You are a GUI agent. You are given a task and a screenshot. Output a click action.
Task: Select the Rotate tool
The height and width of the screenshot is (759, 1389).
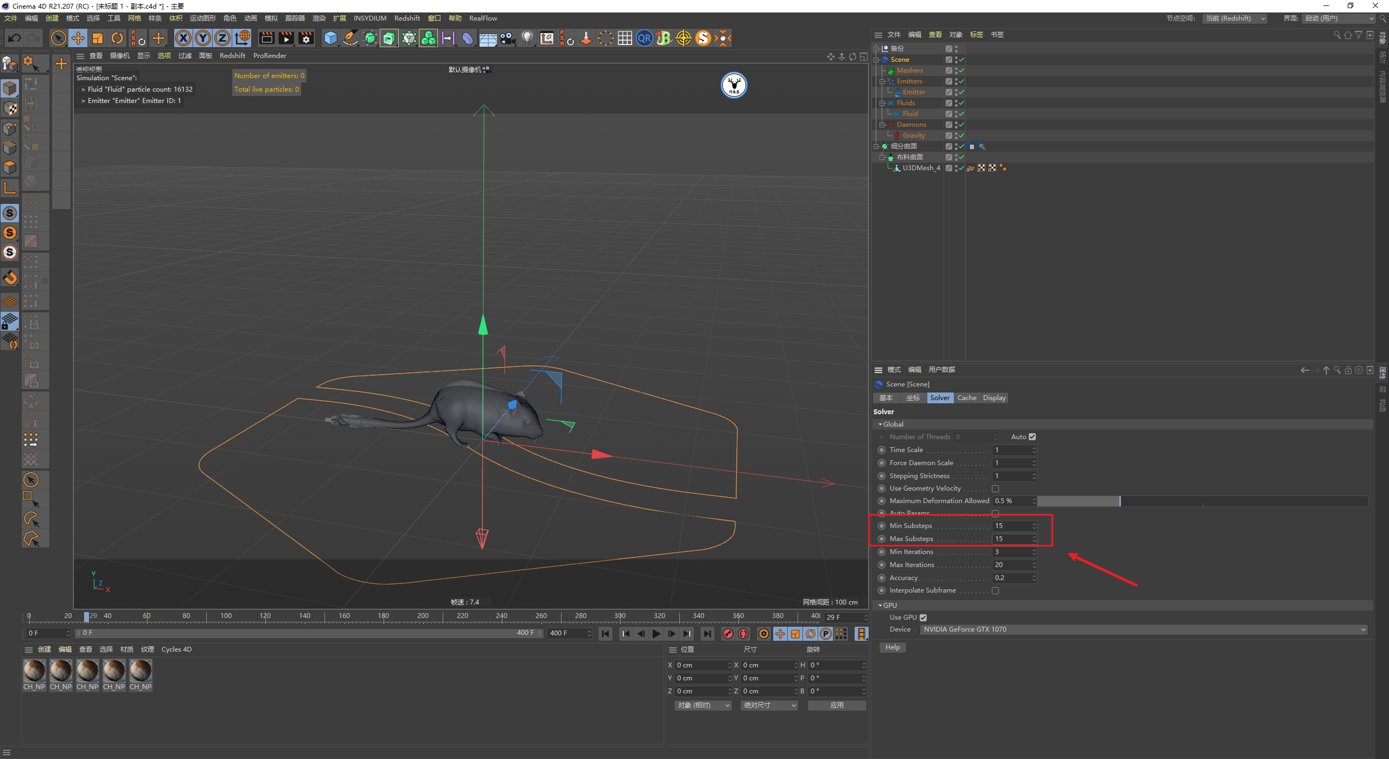coord(117,38)
